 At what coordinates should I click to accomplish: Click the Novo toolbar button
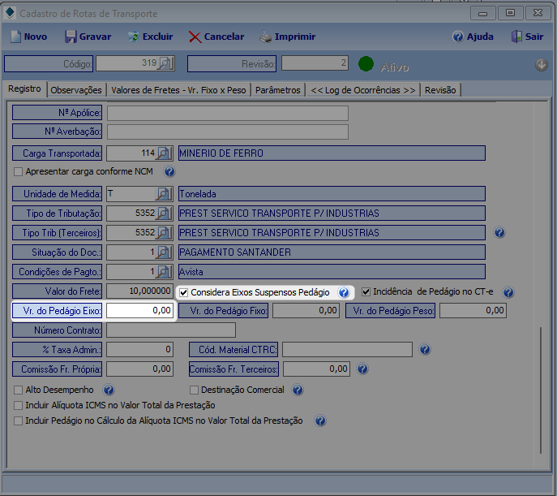28,37
